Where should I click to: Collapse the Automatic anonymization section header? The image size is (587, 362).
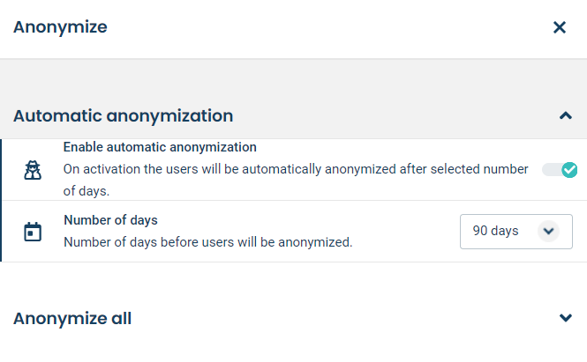[x=293, y=115]
